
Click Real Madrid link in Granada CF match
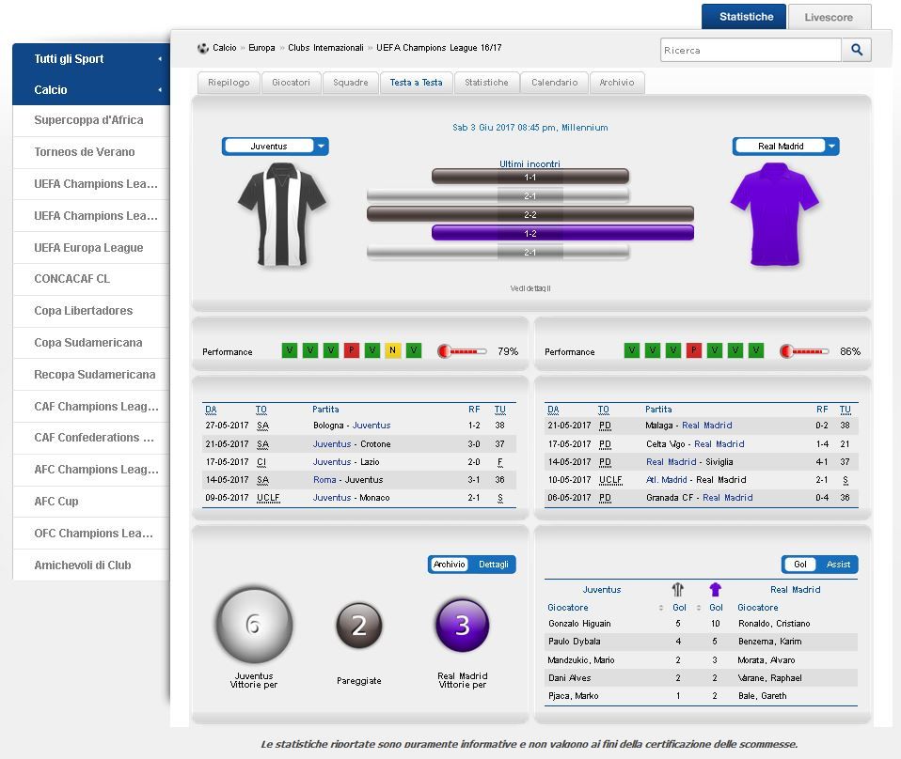tap(727, 497)
